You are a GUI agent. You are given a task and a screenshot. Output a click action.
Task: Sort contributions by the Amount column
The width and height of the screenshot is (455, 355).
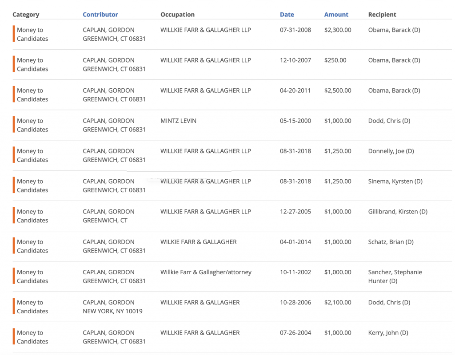tap(336, 14)
